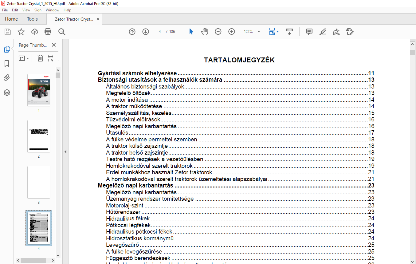The height and width of the screenshot is (264, 416).
Task: Delete selected page via trash icon
Action: coord(40,58)
